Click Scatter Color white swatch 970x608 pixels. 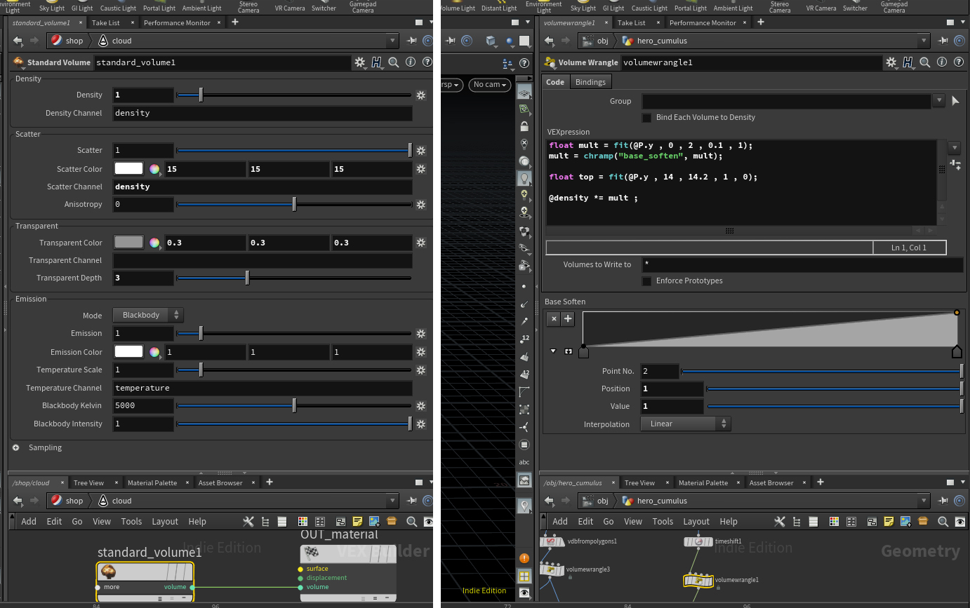click(x=129, y=169)
